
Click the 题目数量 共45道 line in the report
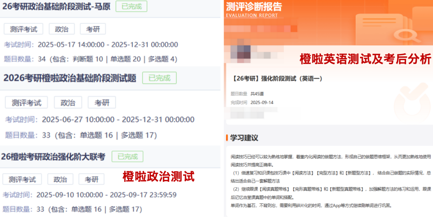pyautogui.click(x=247, y=94)
